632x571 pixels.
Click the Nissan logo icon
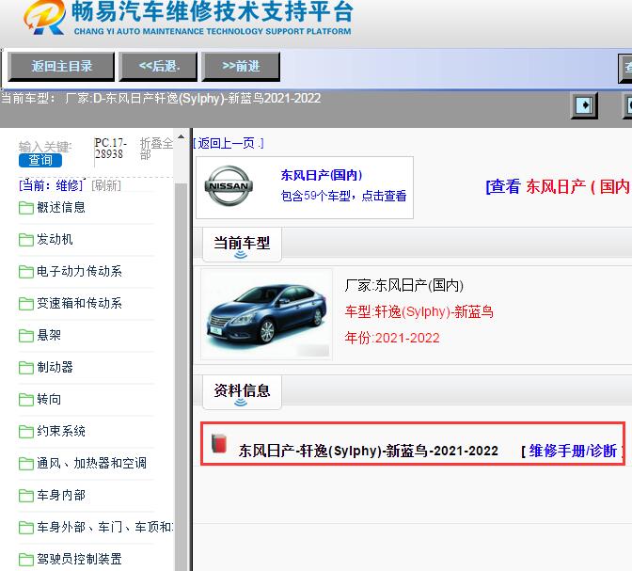[229, 186]
